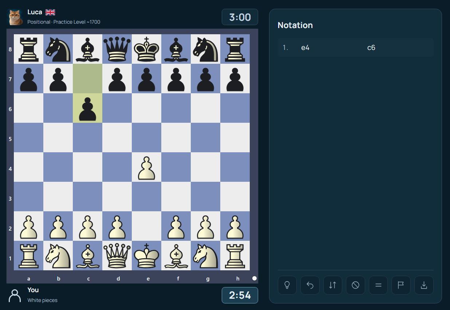This screenshot has width=450, height=310.
Task: Click move c6 in the notation
Action: coord(371,48)
